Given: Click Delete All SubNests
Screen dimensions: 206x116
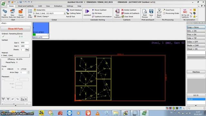Looking at the screenshot, I should click(x=130, y=13).
